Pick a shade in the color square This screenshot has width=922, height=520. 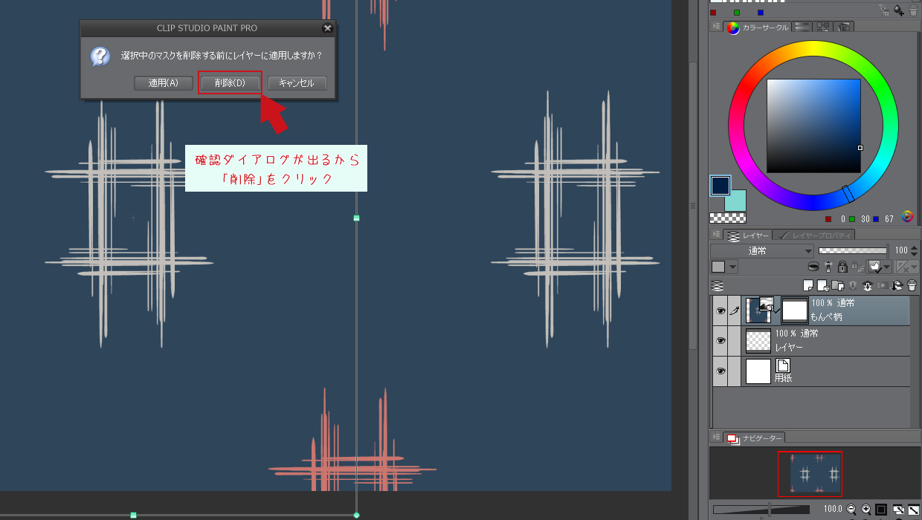pos(813,126)
